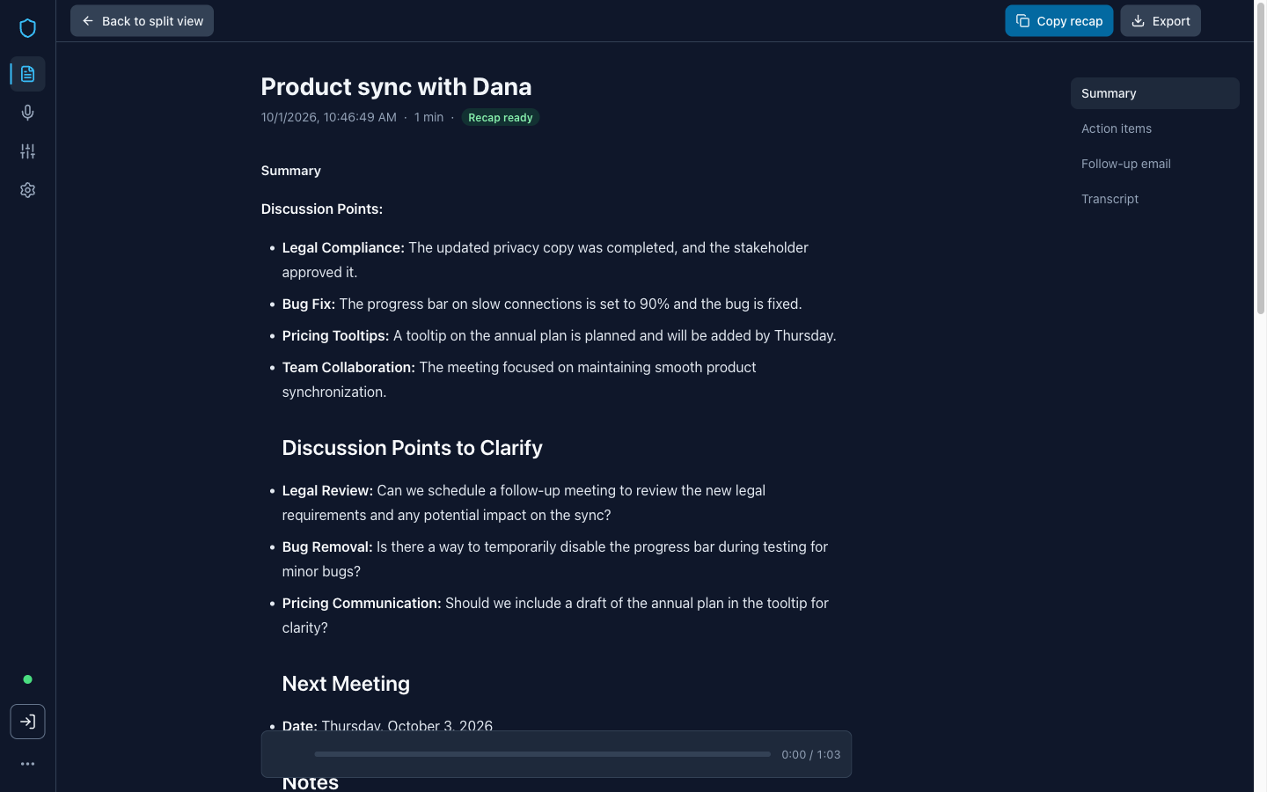1267x792 pixels.
Task: Click the Recap ready status badge
Action: [x=500, y=118]
